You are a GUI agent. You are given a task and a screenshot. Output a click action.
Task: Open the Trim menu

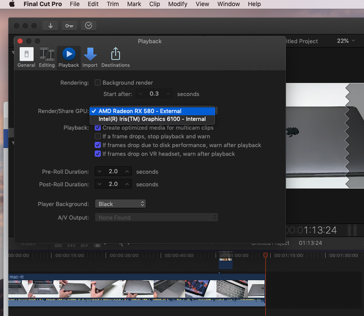pyautogui.click(x=113, y=4)
